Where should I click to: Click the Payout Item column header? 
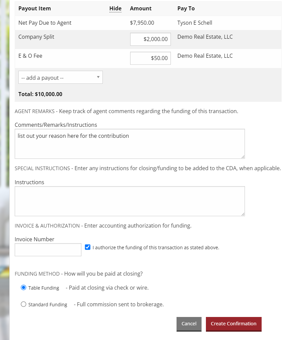[34, 8]
